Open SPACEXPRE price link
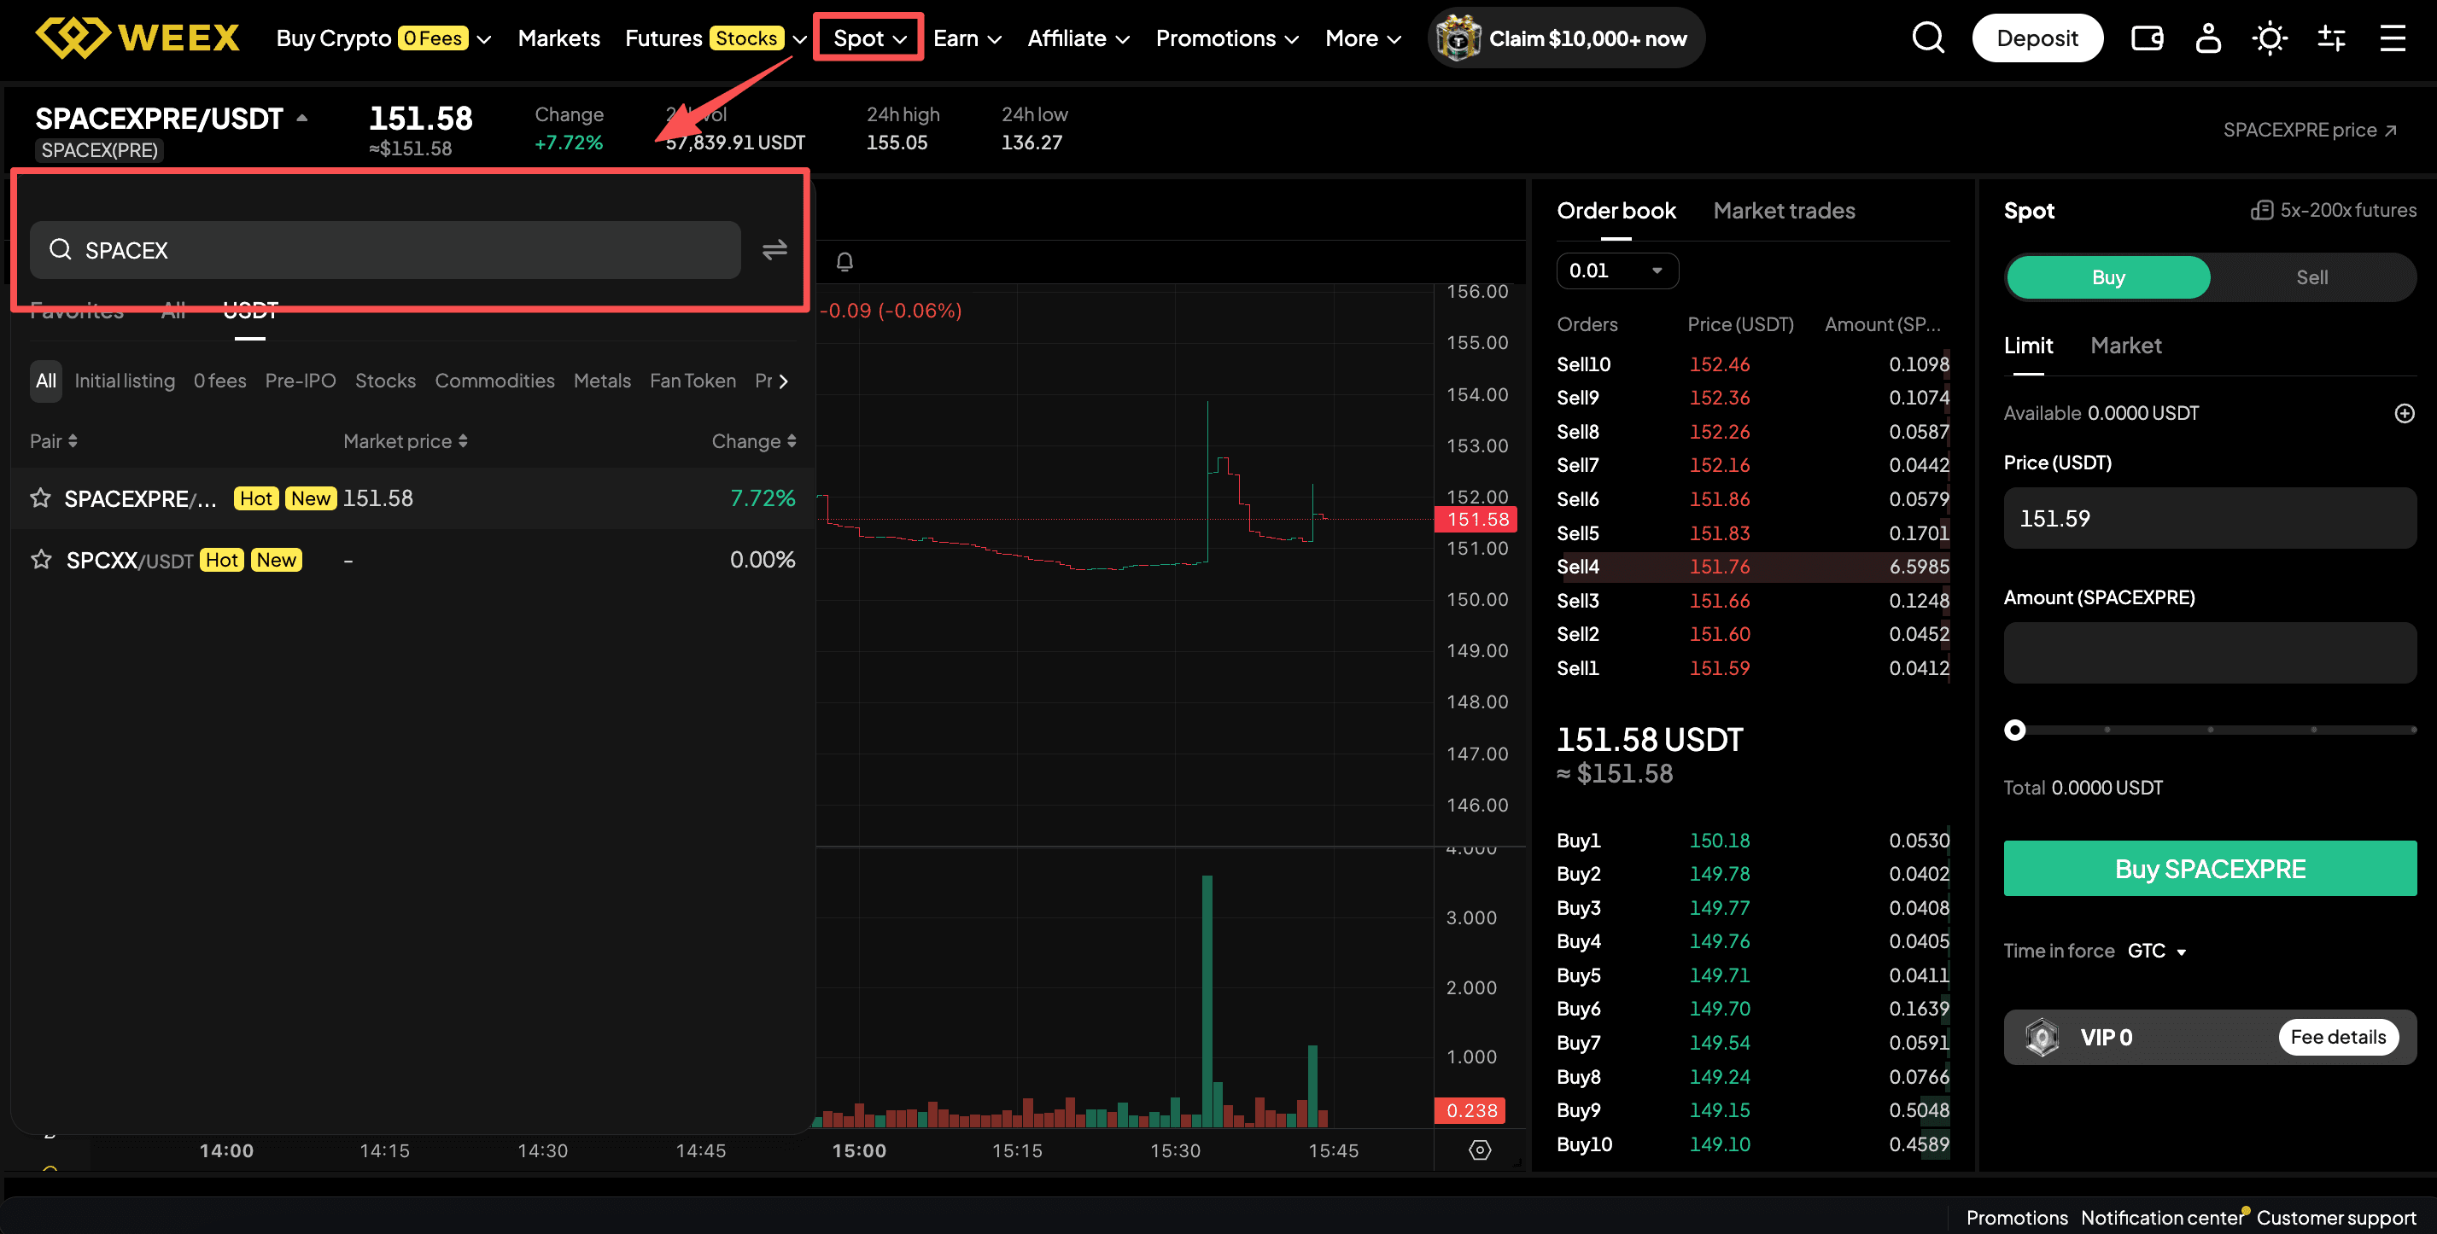This screenshot has width=2437, height=1234. (x=2309, y=130)
